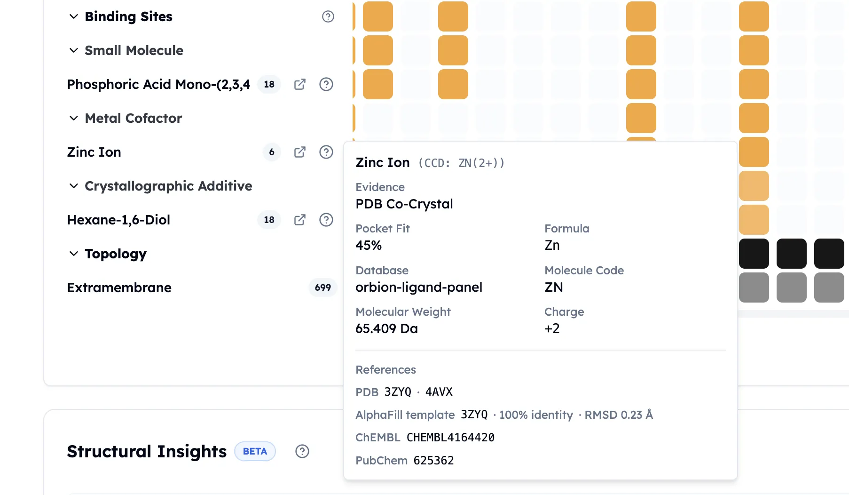Collapse the Crystallographic Additive group
This screenshot has height=495, width=849.
[x=74, y=186]
